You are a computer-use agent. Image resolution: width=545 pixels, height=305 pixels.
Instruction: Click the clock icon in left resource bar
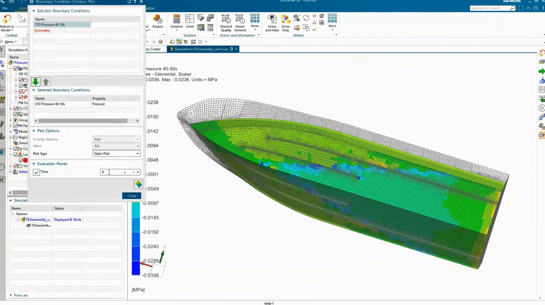click(x=2, y=168)
